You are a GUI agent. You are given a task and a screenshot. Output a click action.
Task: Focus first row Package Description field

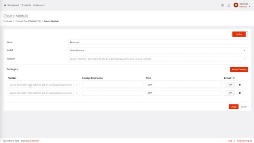pos(113,85)
